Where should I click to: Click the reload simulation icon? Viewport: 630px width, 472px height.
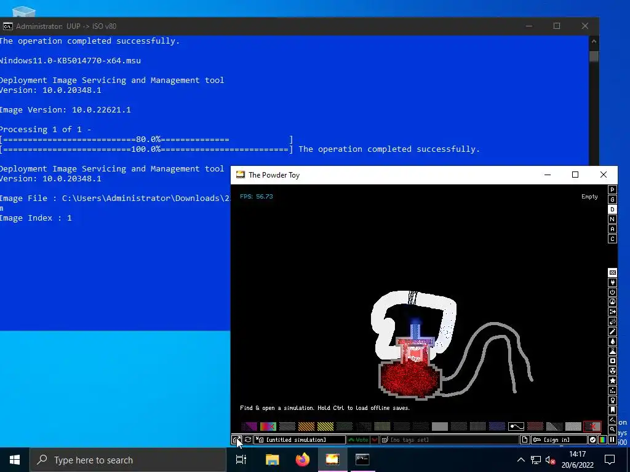248,440
